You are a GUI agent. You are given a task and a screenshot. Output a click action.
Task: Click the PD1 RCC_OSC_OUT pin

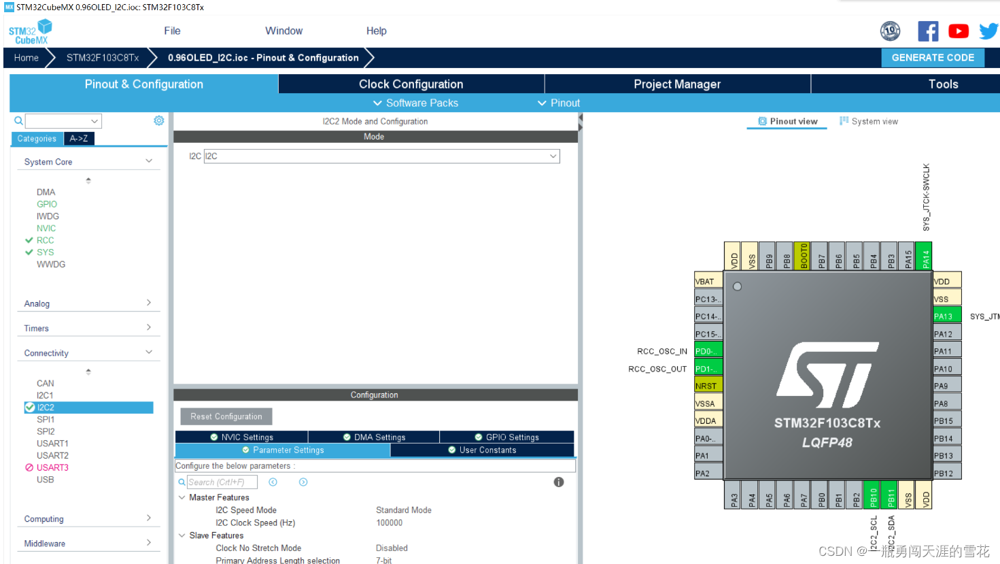[x=708, y=368]
